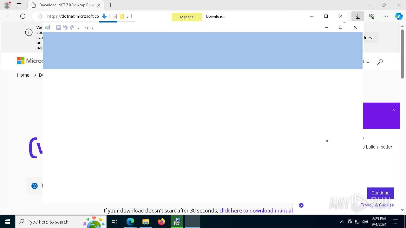The height and width of the screenshot is (228, 406).
Task: Dismiss the purple survey banner with X
Action: (394, 110)
